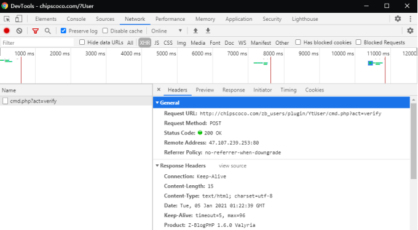Open the Online throttling dropdown
Viewport: 418px width, 230px height.
click(167, 31)
